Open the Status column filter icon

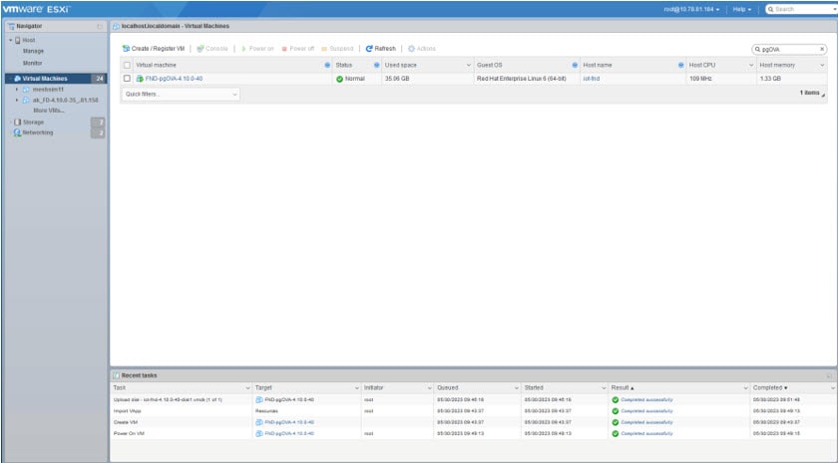(x=377, y=65)
